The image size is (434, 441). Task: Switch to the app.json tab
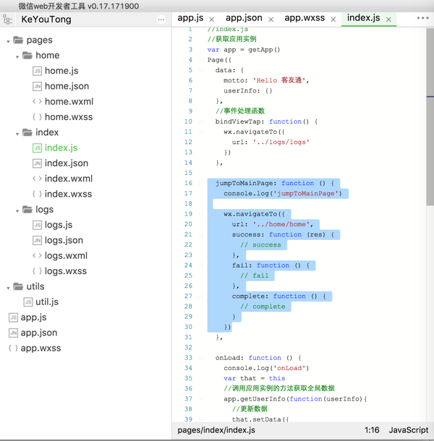(x=244, y=18)
